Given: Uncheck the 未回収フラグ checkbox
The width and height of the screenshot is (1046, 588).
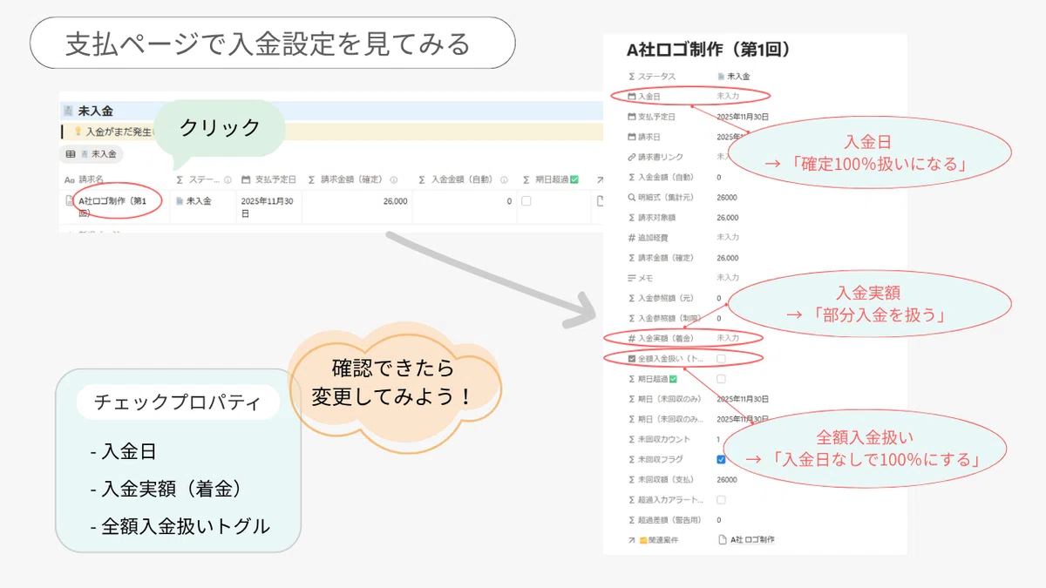Looking at the screenshot, I should (721, 459).
